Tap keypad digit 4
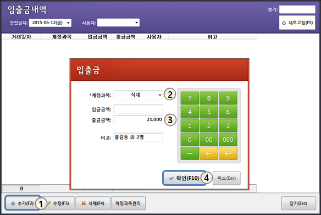Viewport: 321px width, 215px height. (190, 112)
